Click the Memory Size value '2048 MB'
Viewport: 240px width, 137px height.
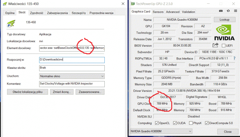[167, 84]
